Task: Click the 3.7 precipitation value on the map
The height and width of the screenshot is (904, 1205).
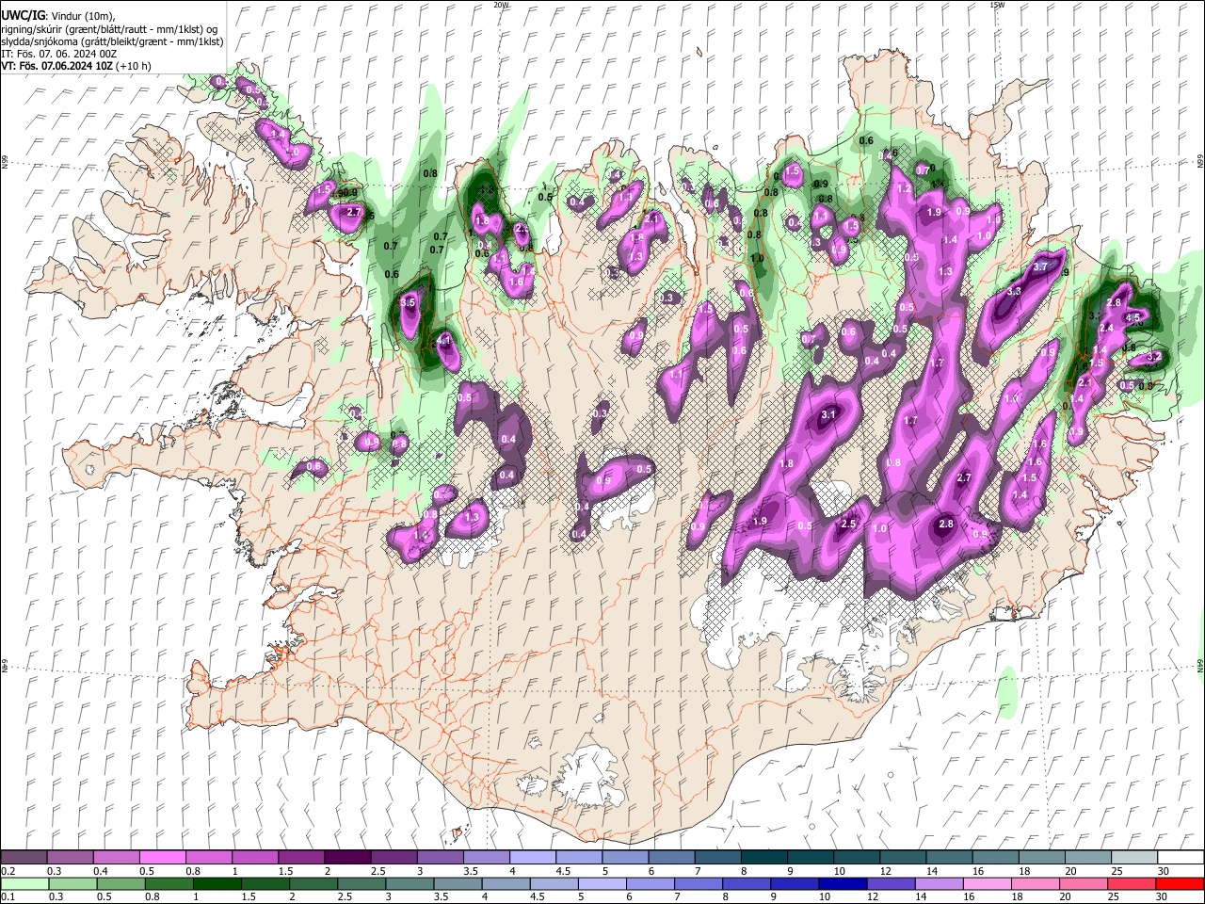Action: point(1040,267)
